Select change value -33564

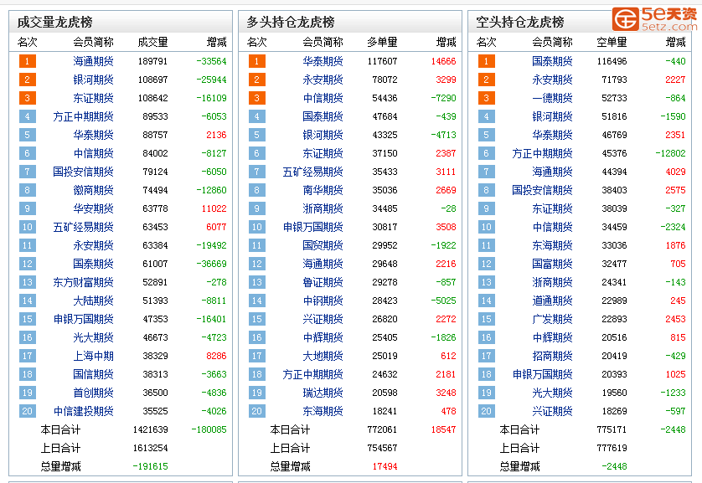click(212, 61)
